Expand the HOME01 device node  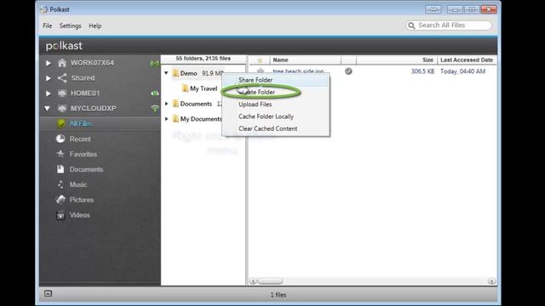coord(49,93)
